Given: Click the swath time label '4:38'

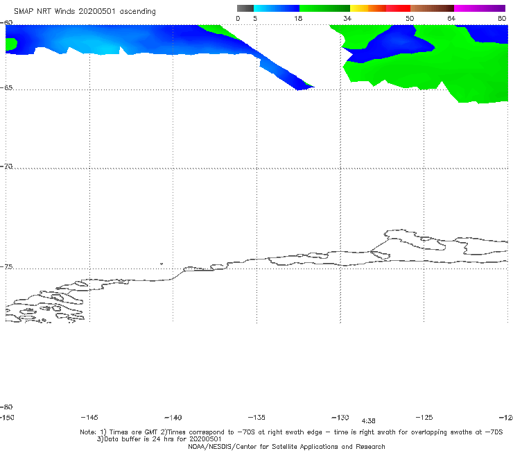Looking at the screenshot, I should pyautogui.click(x=368, y=421).
